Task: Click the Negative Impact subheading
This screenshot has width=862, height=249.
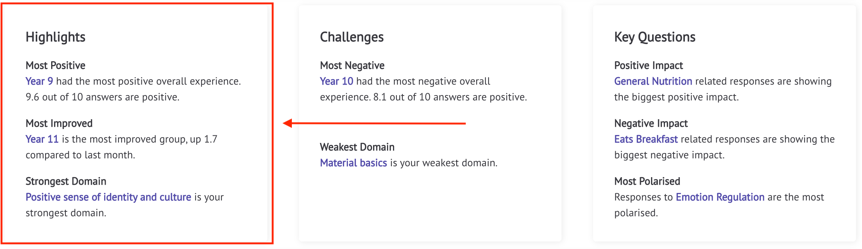Action: [651, 123]
